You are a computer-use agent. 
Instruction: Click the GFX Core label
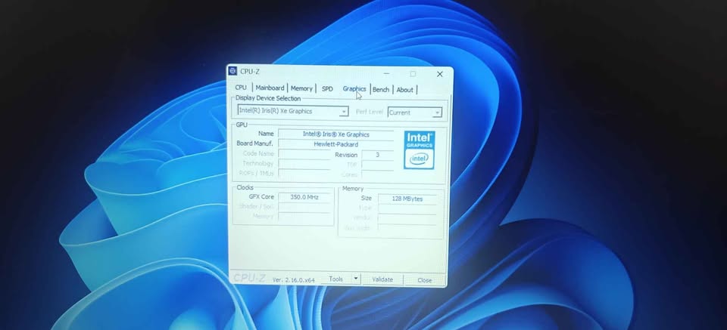click(261, 196)
